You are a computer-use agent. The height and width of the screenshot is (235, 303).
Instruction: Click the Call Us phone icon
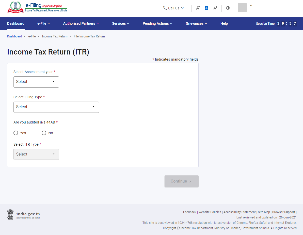point(165,8)
